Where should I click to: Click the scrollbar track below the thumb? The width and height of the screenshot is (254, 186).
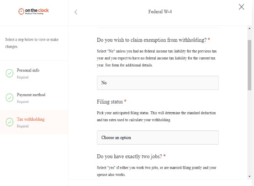(249, 132)
